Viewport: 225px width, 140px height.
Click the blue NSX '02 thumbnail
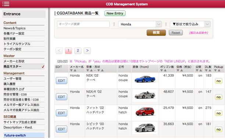[145, 79]
